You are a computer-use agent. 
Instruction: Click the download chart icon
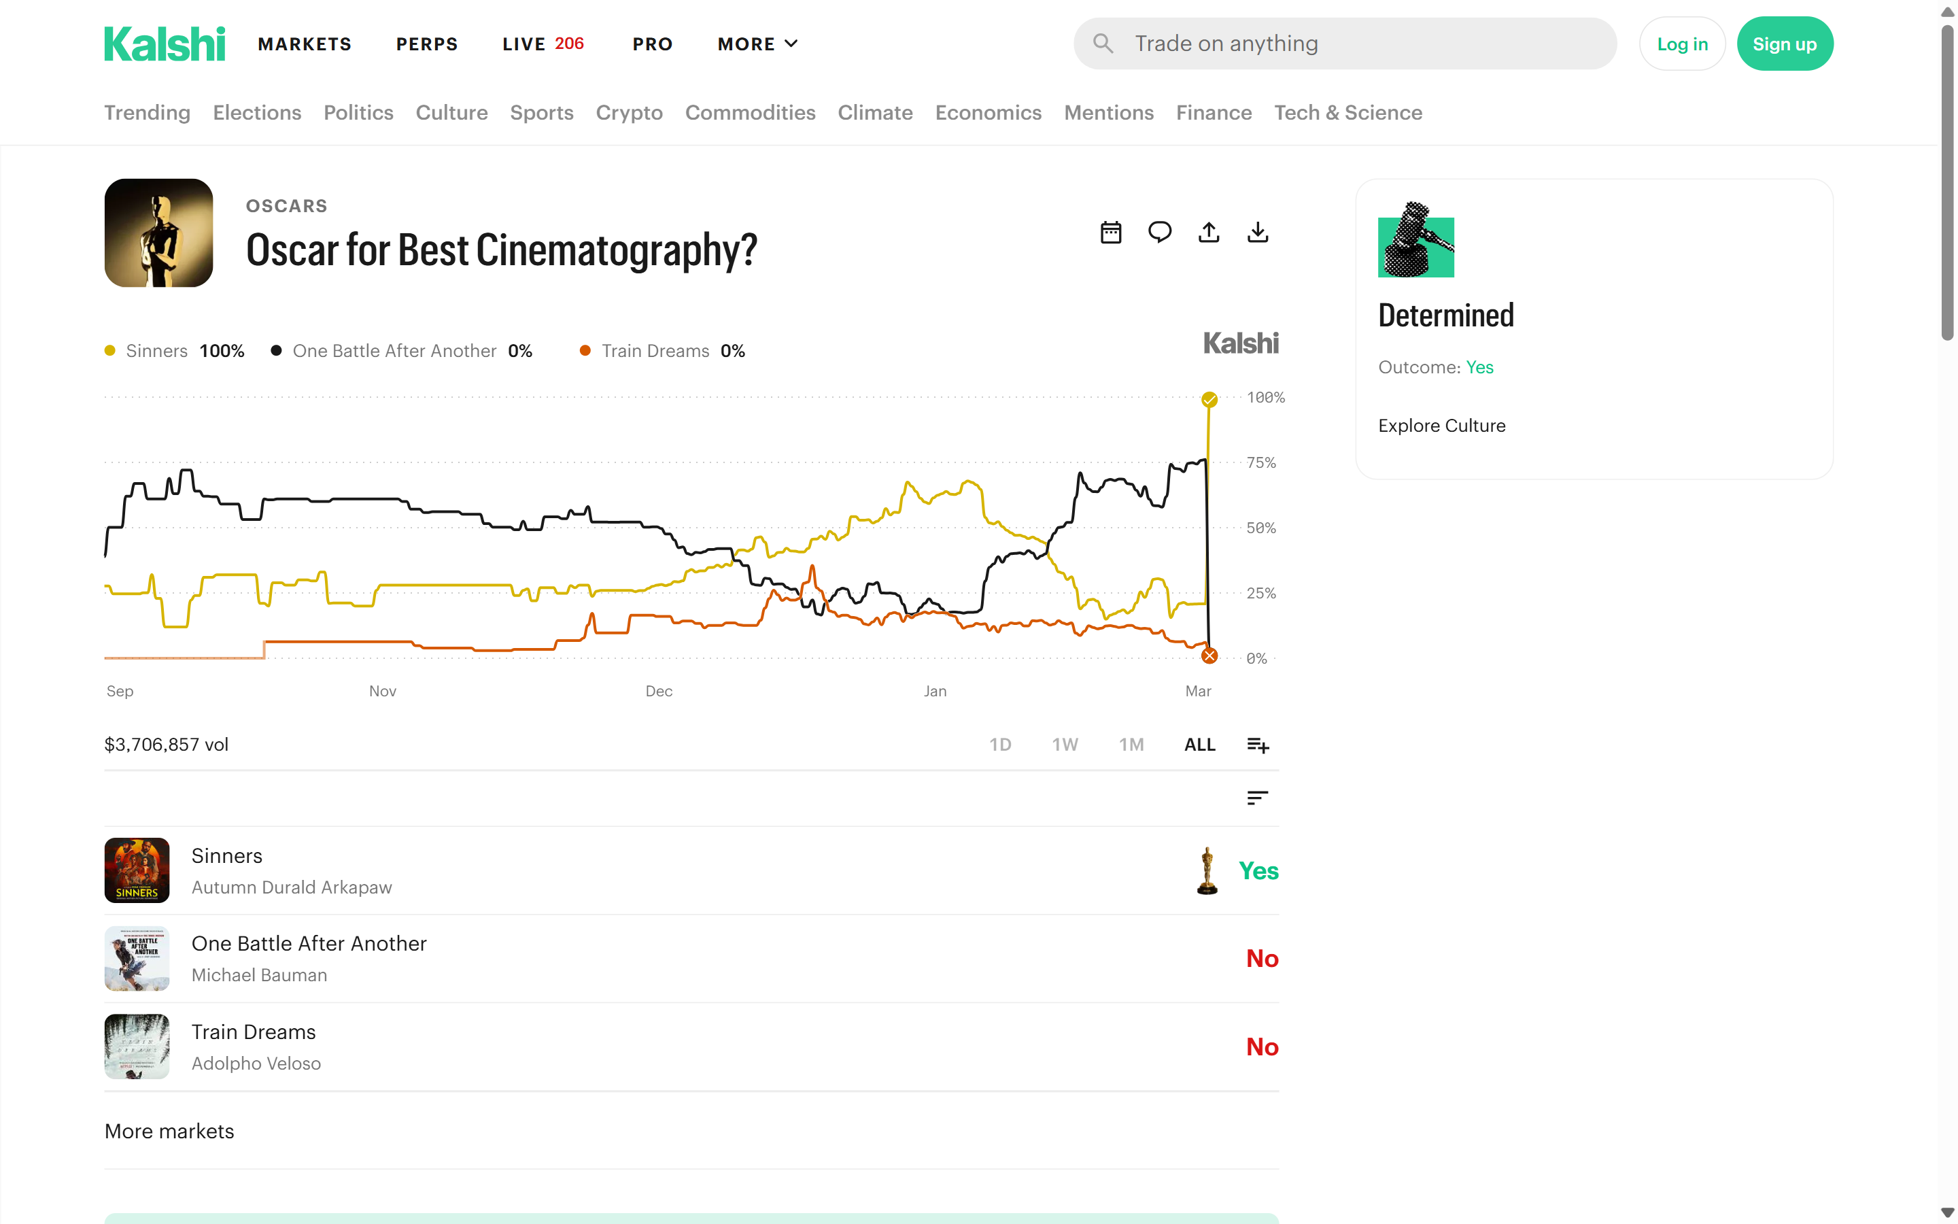(x=1257, y=233)
